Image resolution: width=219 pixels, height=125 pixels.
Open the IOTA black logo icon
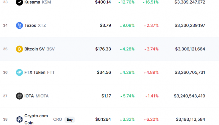coord(19,96)
